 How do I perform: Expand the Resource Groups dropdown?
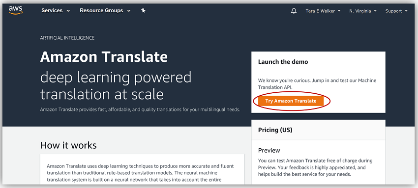[105, 11]
